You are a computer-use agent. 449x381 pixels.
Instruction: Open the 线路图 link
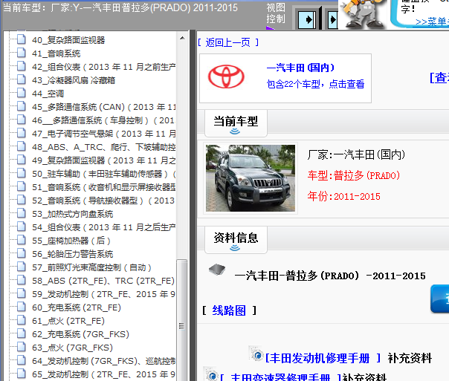click(229, 310)
